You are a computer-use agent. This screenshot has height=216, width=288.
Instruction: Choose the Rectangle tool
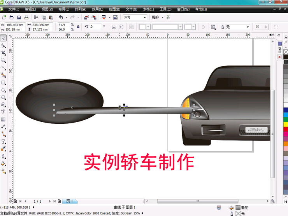(3, 83)
